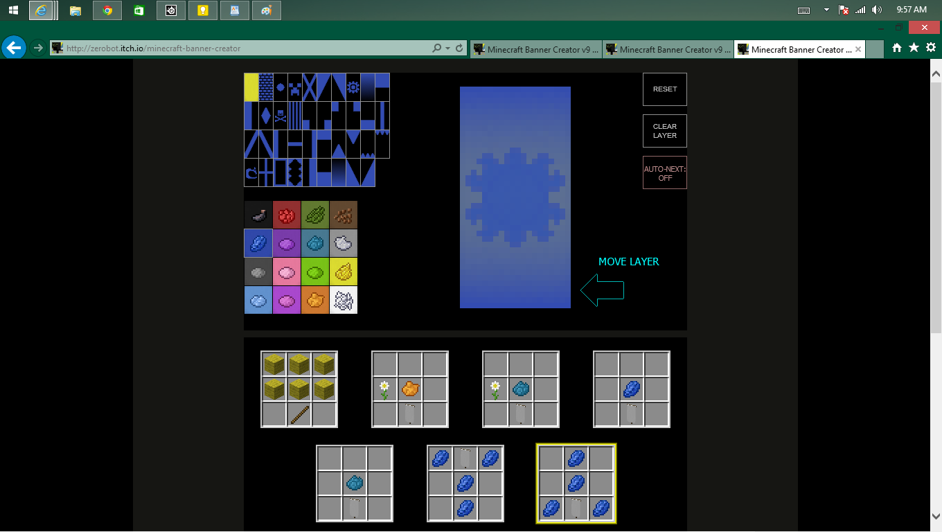
Task: Click the blue banner preview
Action: [515, 197]
